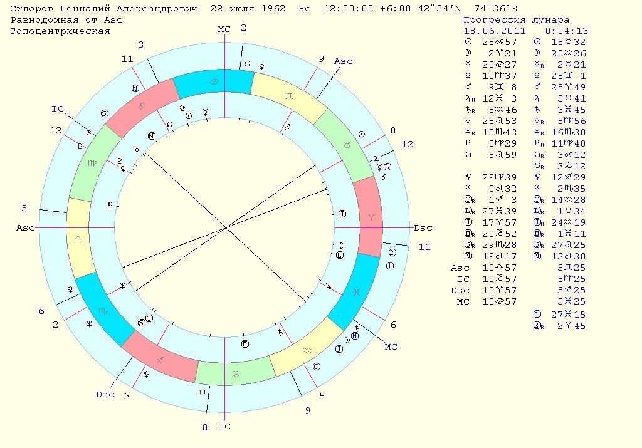Select the IC label at the chart bottom

[224, 427]
